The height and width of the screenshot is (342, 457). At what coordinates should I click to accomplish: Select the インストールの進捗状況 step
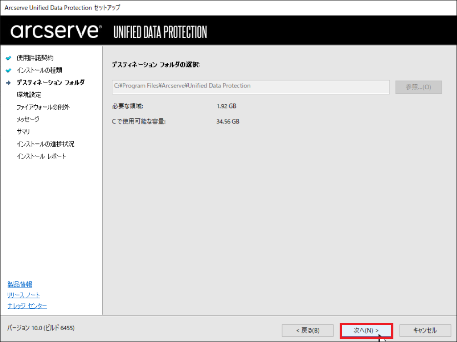(45, 144)
